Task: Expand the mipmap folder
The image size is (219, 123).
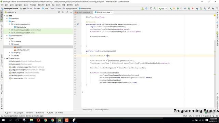Action: point(10,53)
